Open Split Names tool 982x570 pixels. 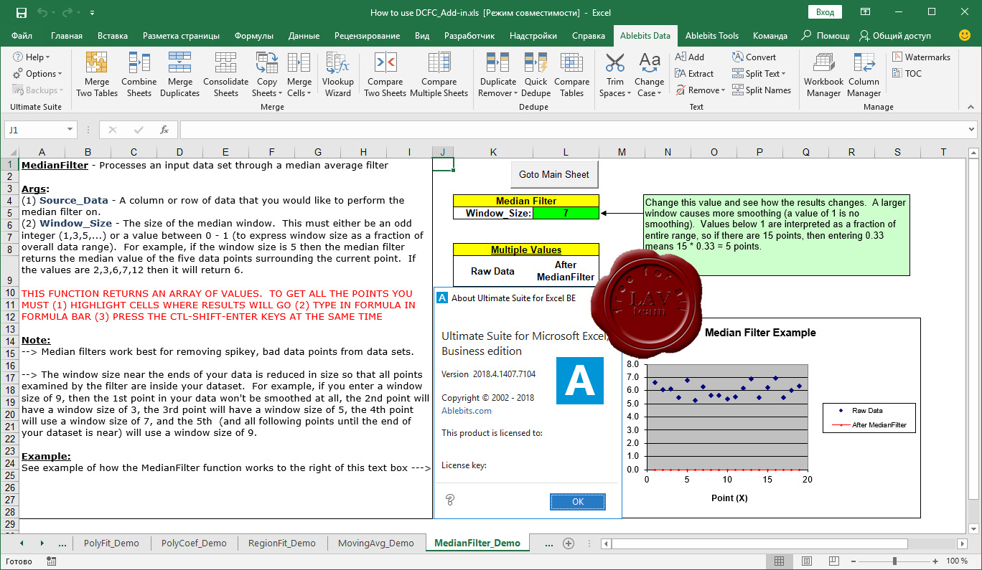[762, 90]
